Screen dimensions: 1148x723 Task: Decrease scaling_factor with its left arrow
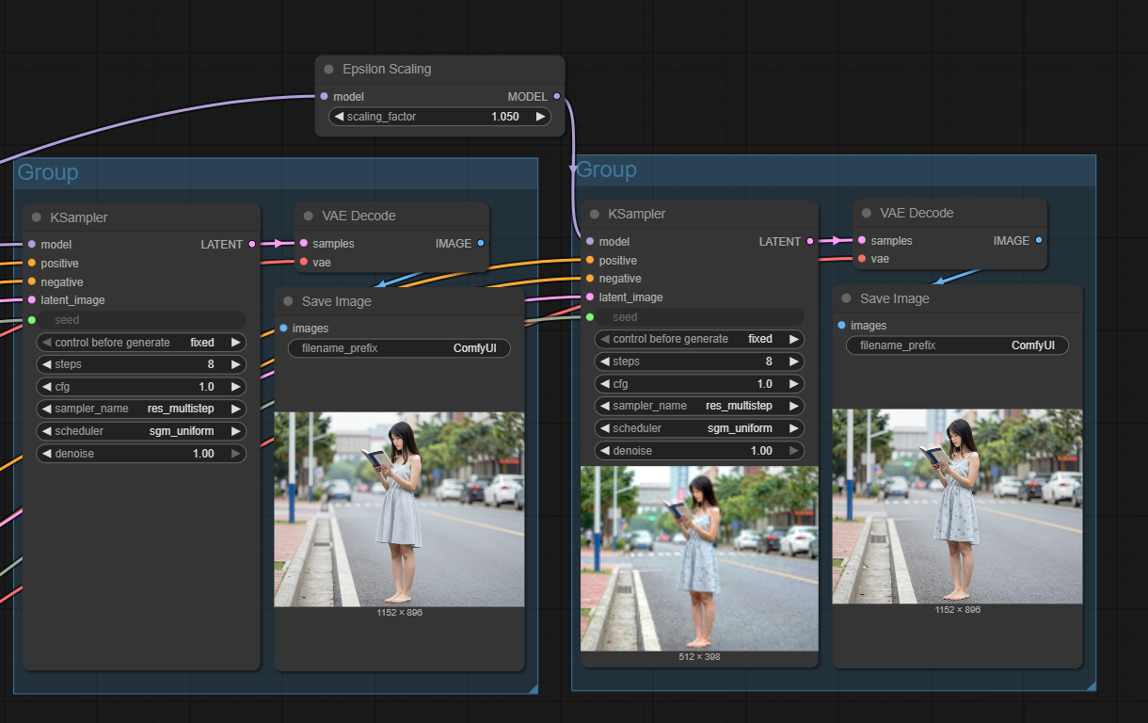pyautogui.click(x=339, y=117)
